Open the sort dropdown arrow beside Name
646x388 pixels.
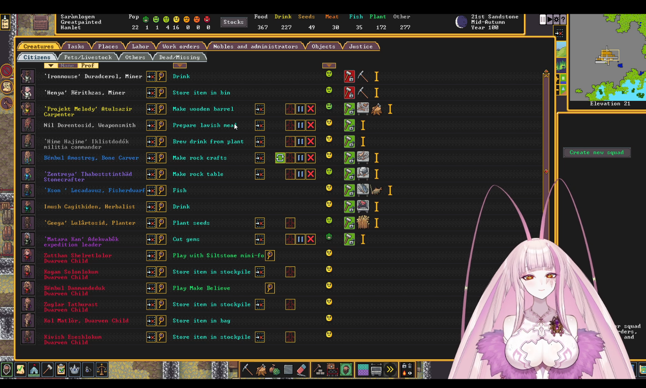[x=50, y=65]
